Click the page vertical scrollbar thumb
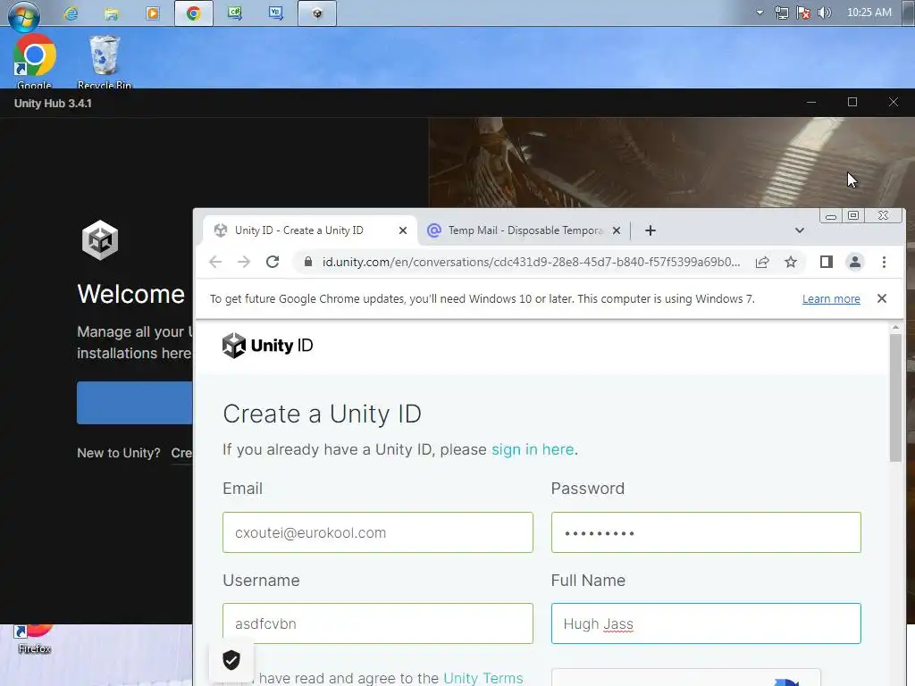Viewport: 915px width, 686px height. (x=895, y=397)
